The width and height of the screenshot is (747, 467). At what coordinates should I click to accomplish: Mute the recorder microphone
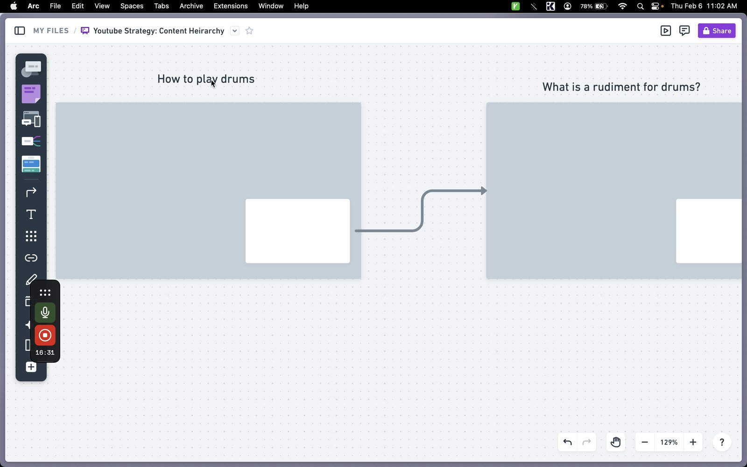tap(45, 312)
